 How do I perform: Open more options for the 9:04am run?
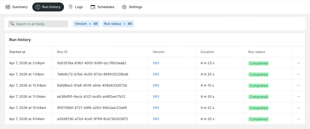point(298,119)
